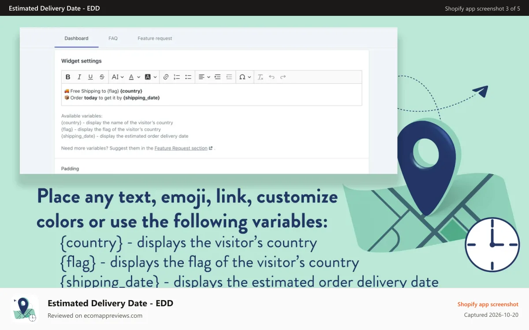Click the '{shipping_date} - display the estimated' line

pyautogui.click(x=125, y=136)
